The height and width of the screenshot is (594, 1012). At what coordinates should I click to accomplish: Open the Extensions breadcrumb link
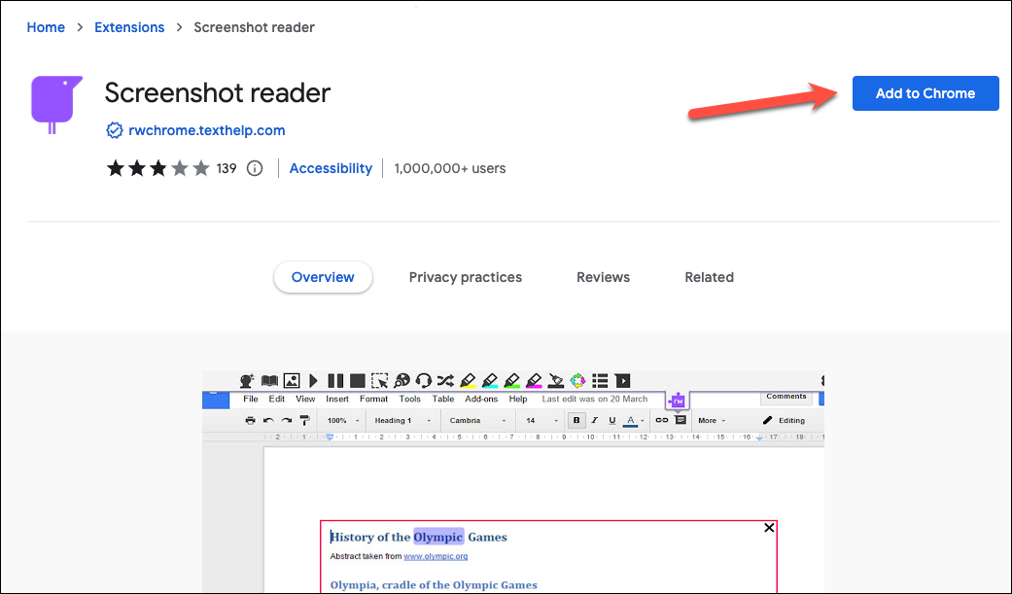[129, 28]
